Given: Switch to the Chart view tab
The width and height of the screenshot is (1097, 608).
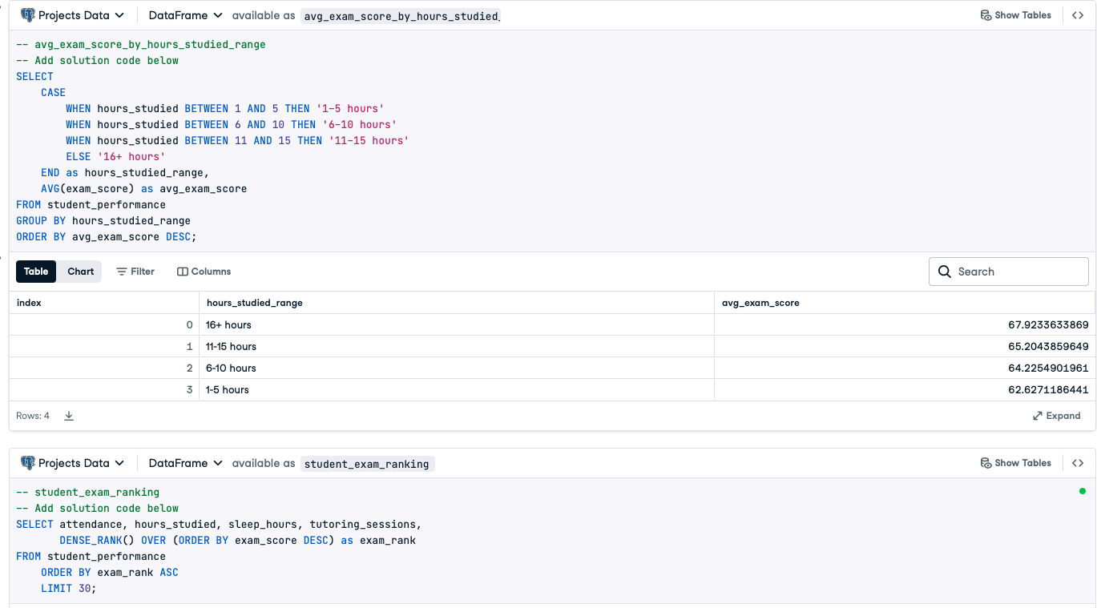Looking at the screenshot, I should 80,272.
